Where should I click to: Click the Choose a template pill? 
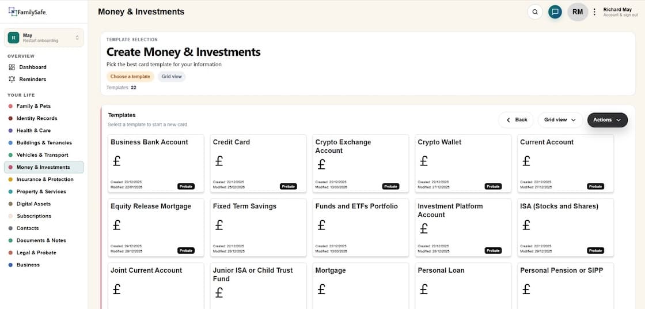[x=130, y=77]
